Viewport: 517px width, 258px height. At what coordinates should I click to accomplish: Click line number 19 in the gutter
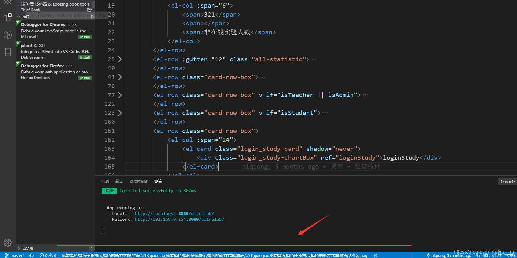point(111,5)
